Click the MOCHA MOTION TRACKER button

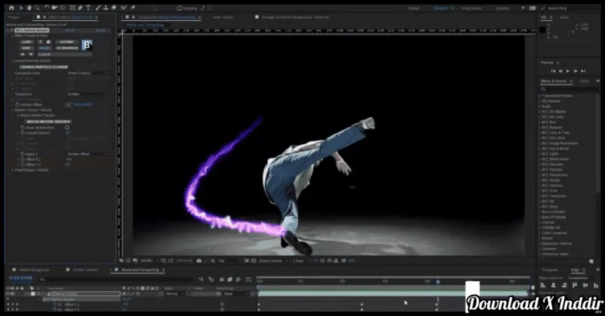[48, 121]
